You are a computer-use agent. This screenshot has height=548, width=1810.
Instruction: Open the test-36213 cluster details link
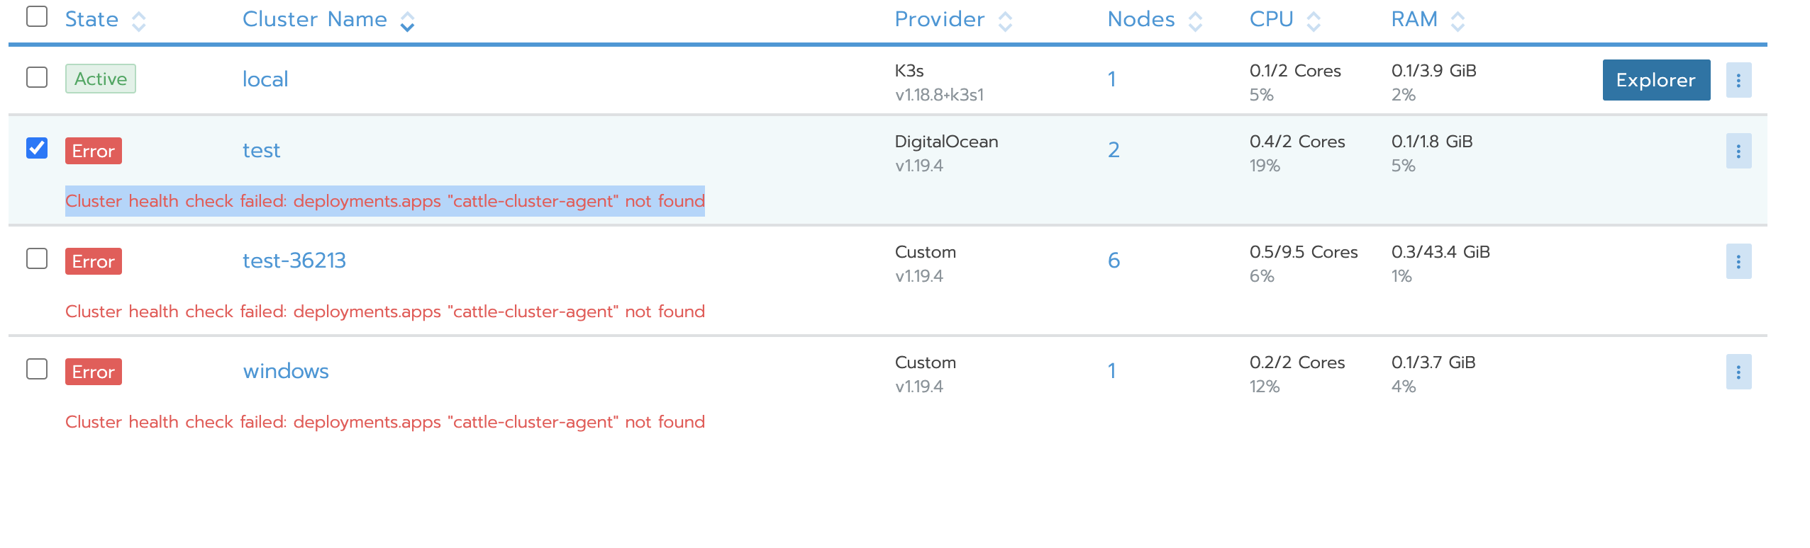pos(295,261)
